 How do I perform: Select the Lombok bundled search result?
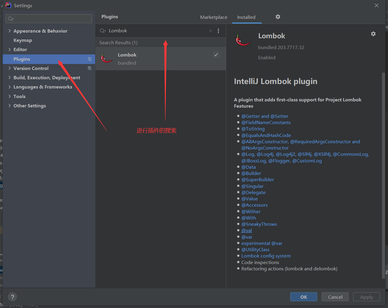161,59
